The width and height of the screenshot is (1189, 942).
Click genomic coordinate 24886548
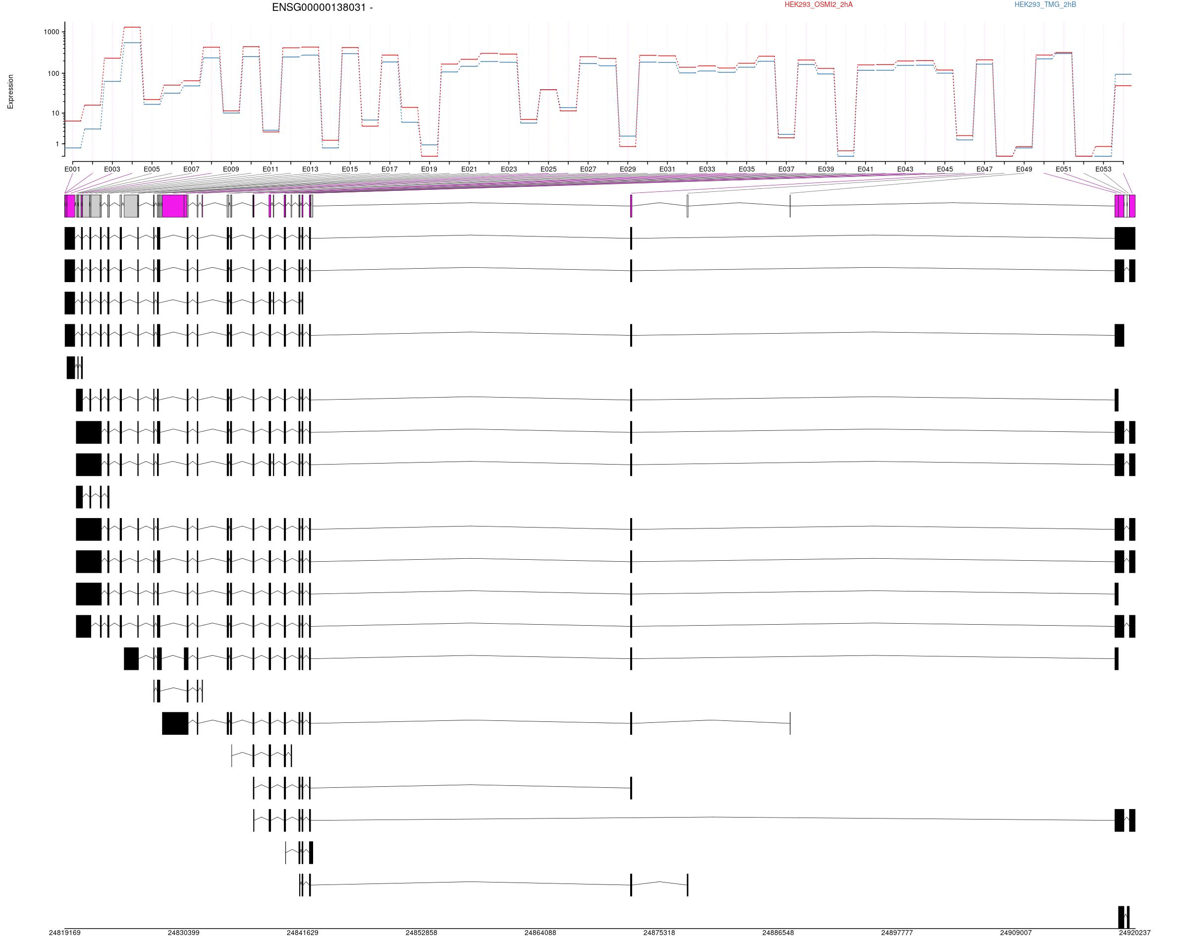[x=778, y=933]
